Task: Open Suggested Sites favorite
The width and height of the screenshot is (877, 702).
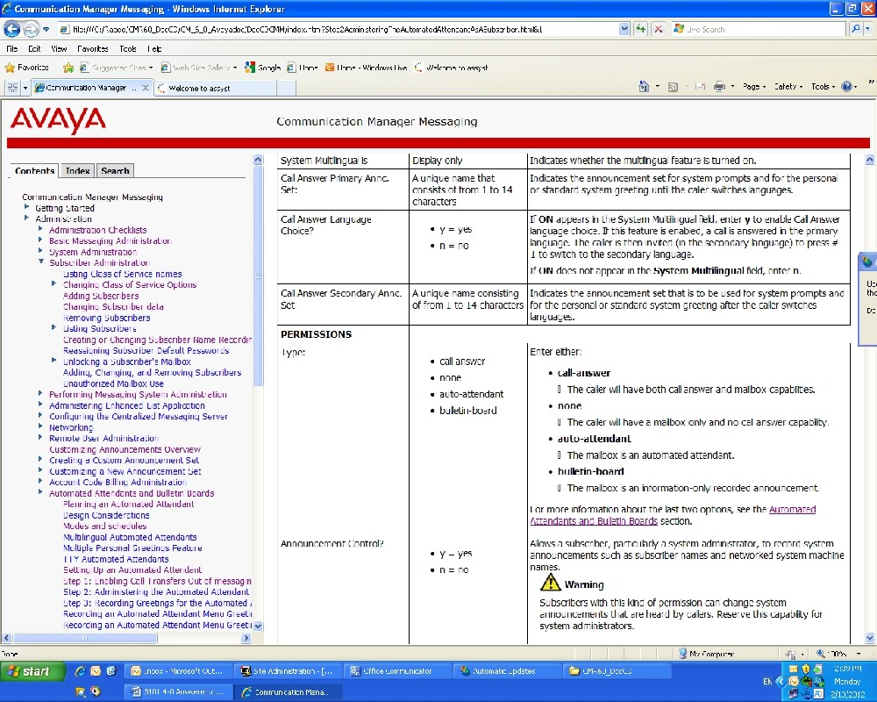Action: tap(117, 68)
